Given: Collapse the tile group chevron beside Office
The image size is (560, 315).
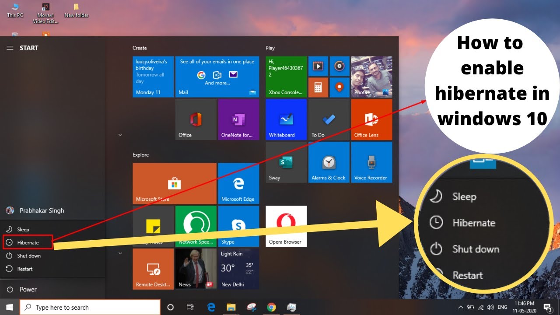Looking at the screenshot, I should pos(120,135).
